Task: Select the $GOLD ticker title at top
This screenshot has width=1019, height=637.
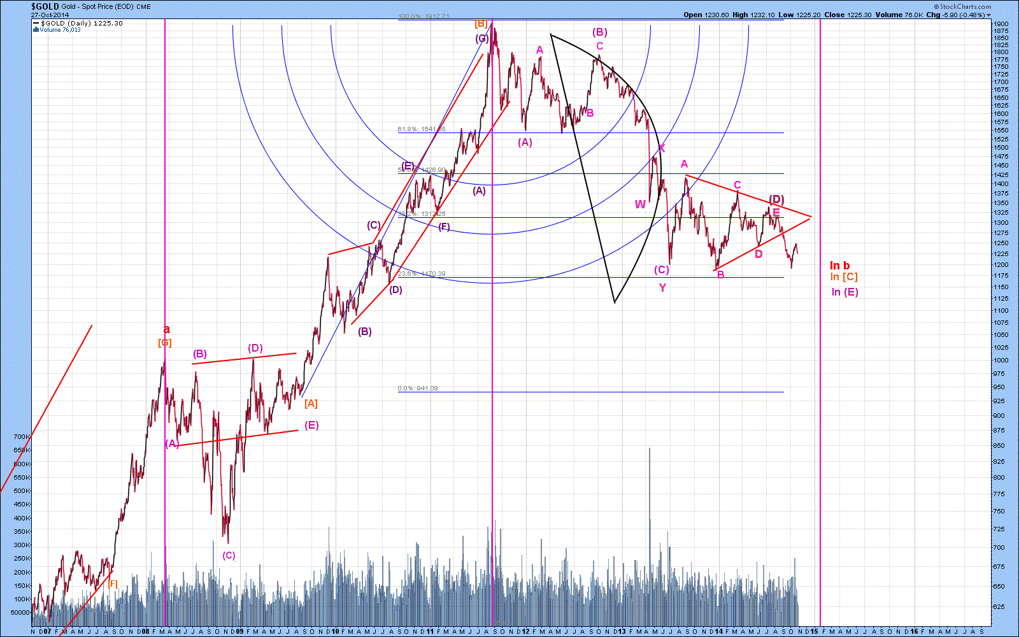Action: pyautogui.click(x=45, y=6)
